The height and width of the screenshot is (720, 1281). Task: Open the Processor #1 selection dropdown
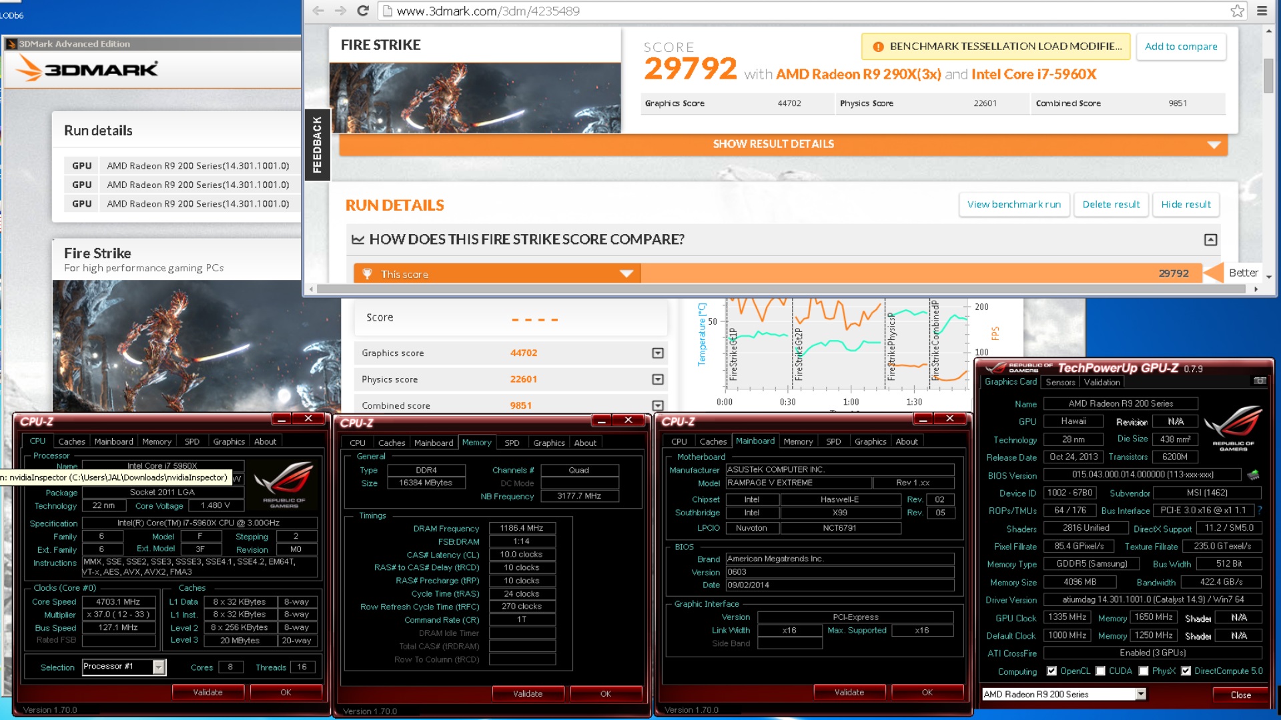(159, 667)
